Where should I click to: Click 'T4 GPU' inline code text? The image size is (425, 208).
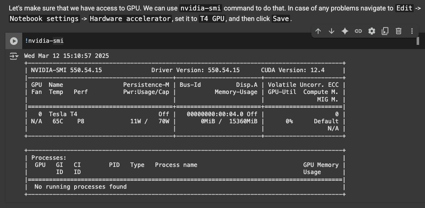pos(212,19)
